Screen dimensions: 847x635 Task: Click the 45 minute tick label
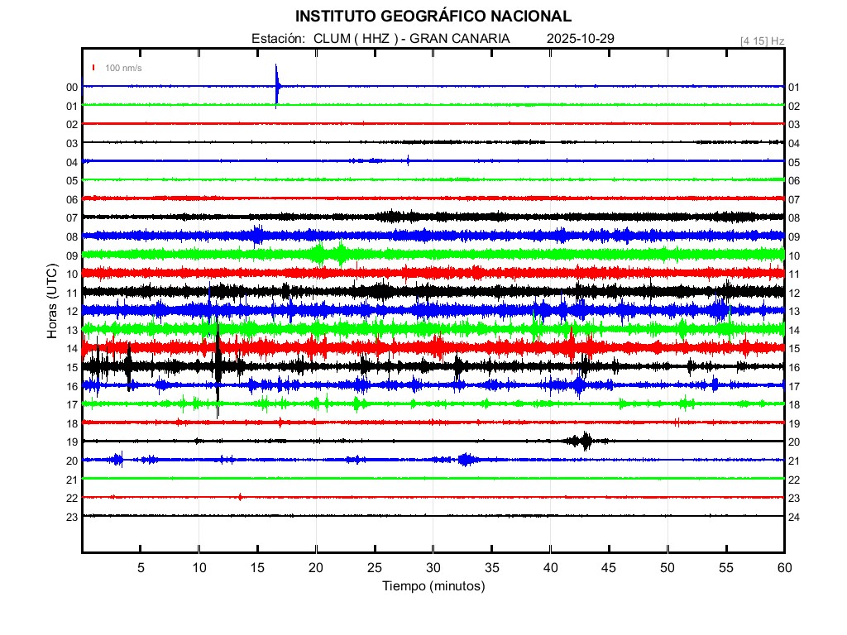609,567
